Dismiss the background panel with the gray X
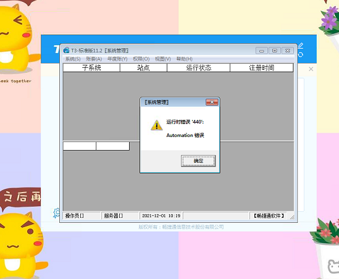The height and width of the screenshot is (279, 339). [x=311, y=69]
